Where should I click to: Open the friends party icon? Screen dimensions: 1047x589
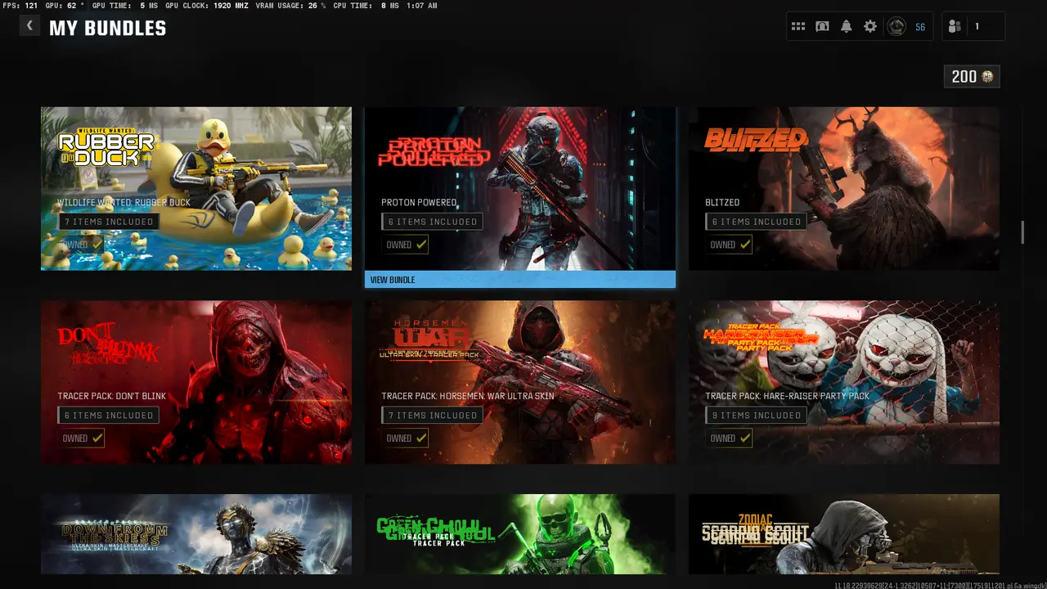955,27
